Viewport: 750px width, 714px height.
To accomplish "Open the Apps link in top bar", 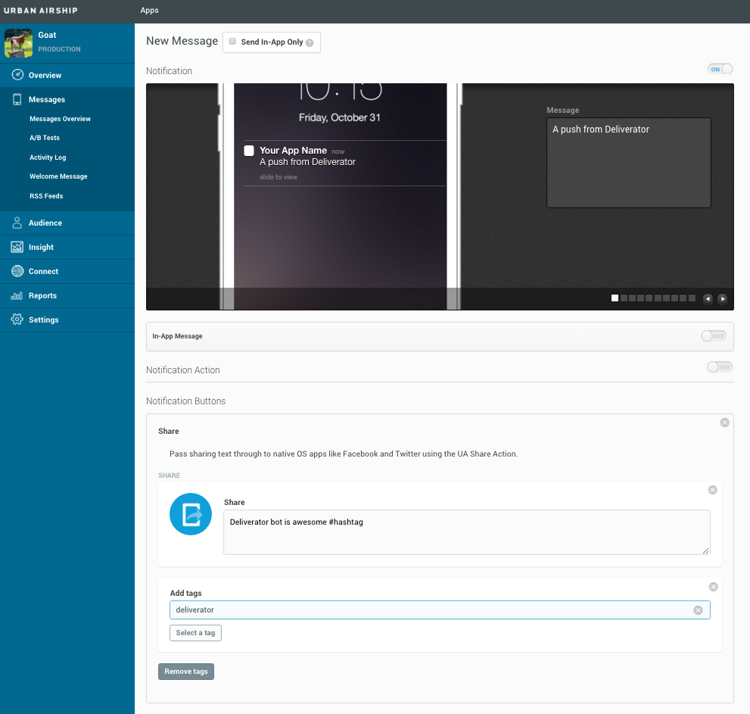I will [149, 11].
